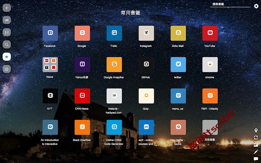Launch the Quip bookmark tile

(146, 96)
